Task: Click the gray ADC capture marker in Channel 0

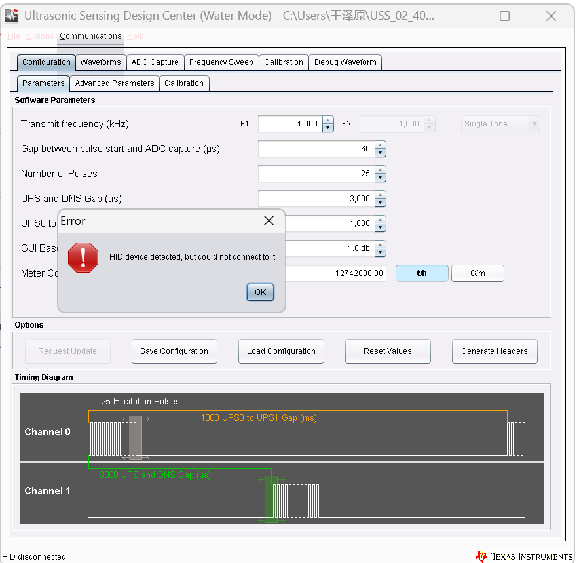Action: pos(136,438)
